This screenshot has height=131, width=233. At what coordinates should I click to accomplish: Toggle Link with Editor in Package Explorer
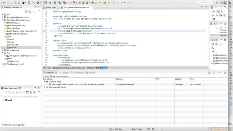point(30,11)
